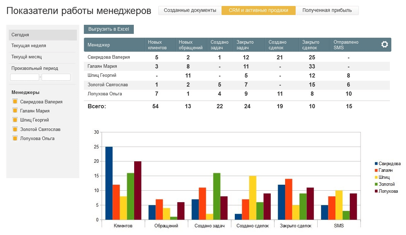Click Лопухова dark red legend swatch
406x235 pixels.
click(376, 191)
